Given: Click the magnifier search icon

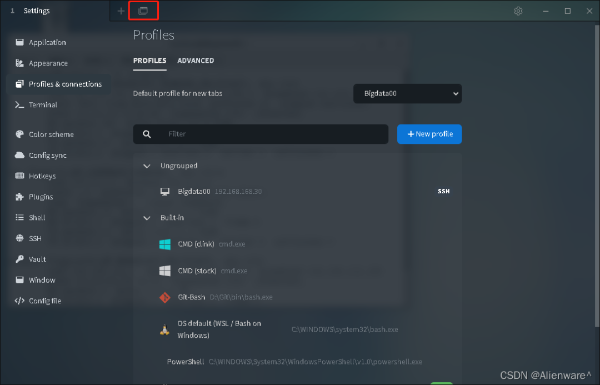Looking at the screenshot, I should [147, 134].
